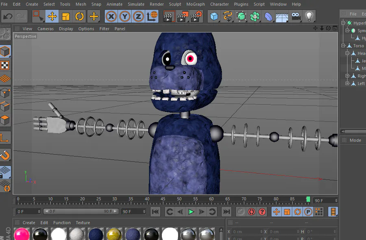Select the Rotate tool in top toolbar
366x240 pixels.
(x=79, y=17)
